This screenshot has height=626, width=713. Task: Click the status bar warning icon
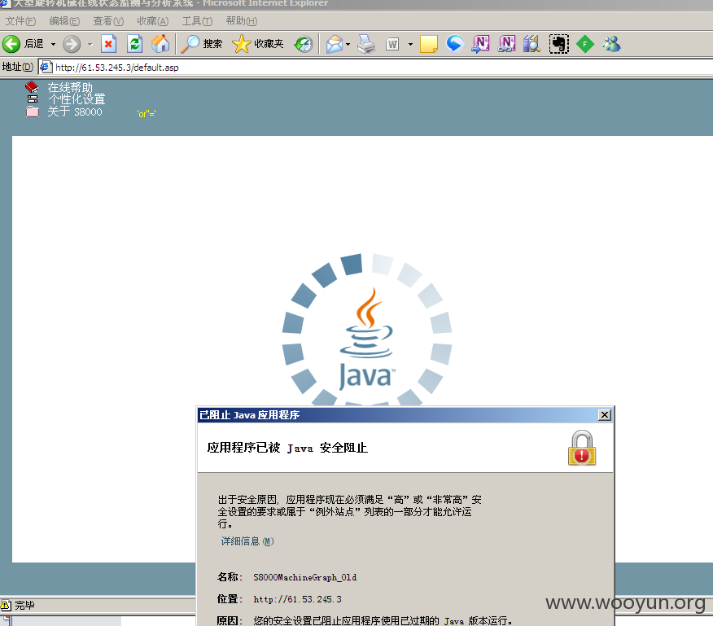[6, 605]
